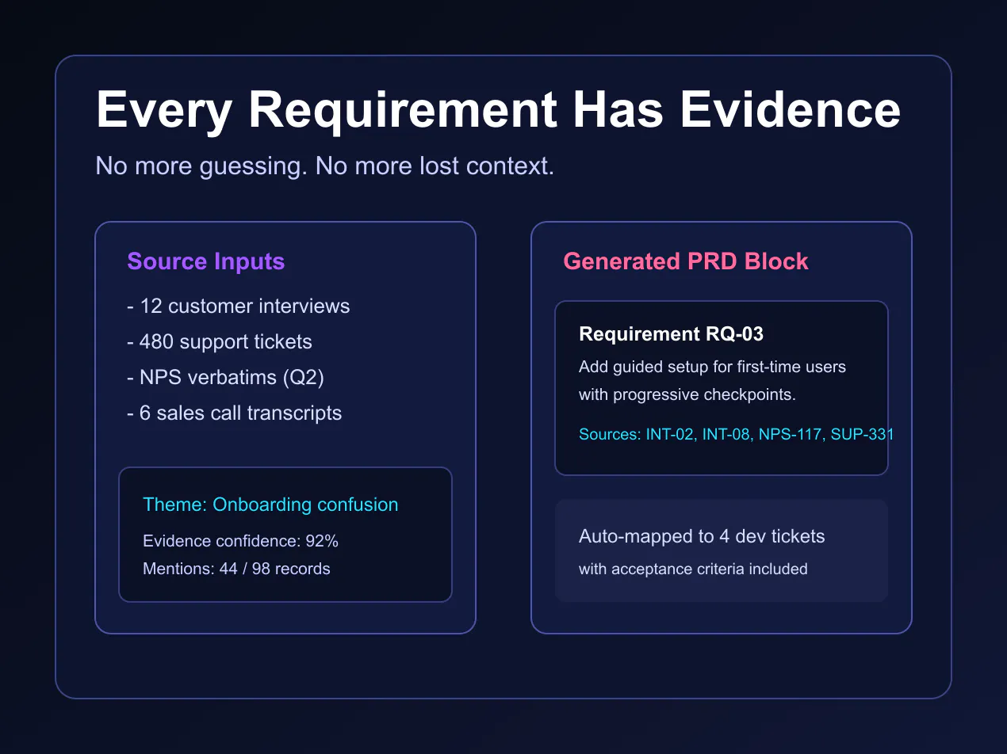The height and width of the screenshot is (754, 1007).
Task: Click "Auto-mapped to 4 dev tickets" text
Action: [702, 537]
